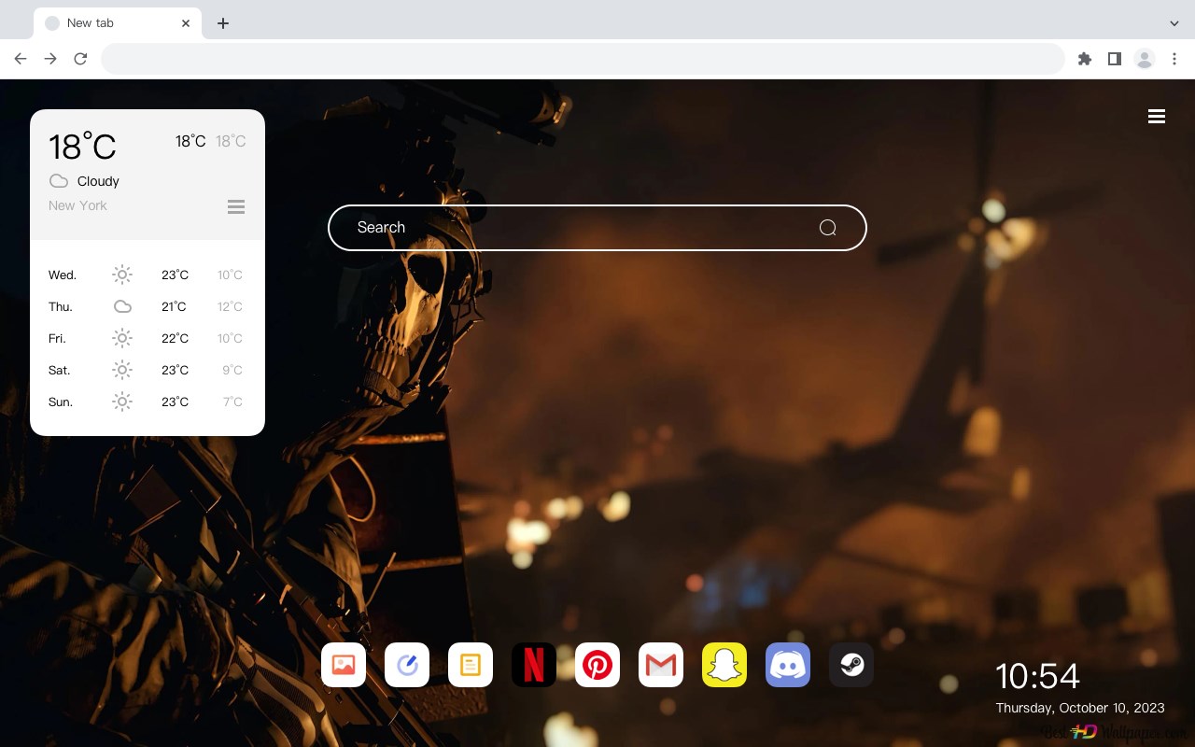Click the browser address bar

pos(583,59)
